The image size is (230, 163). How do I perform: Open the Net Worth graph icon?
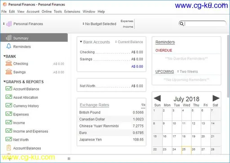point(9,139)
